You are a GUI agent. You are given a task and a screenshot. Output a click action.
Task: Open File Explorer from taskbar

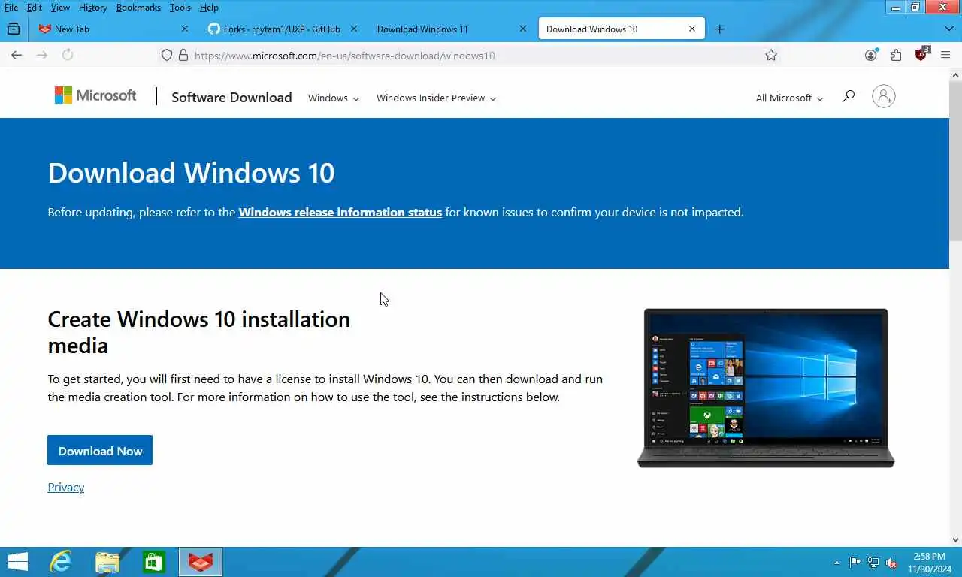107,562
